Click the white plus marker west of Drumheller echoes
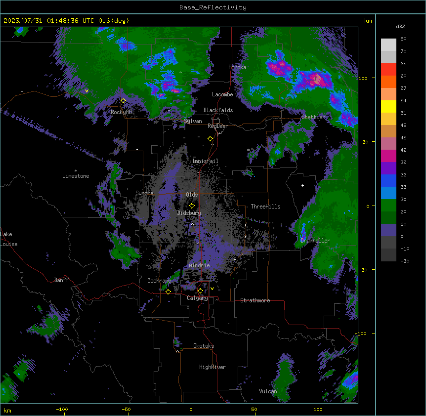This screenshot has width=426, height=416. click(x=302, y=185)
